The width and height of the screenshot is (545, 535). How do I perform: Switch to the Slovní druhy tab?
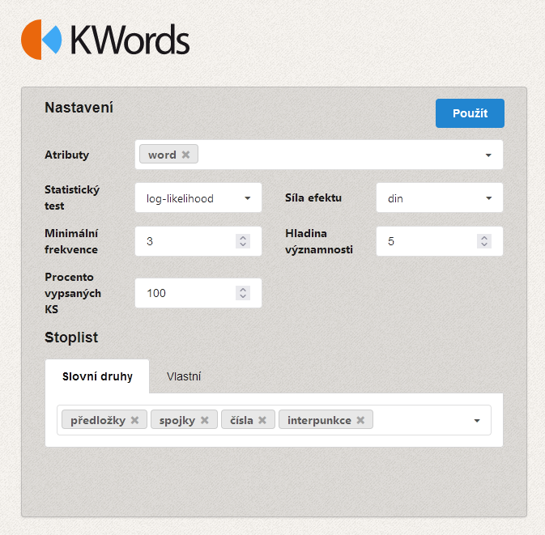(97, 376)
